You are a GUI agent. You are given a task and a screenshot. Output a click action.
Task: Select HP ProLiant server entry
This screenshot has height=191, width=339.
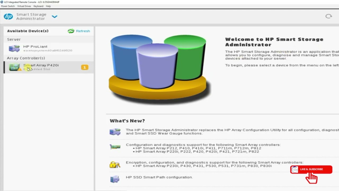(x=49, y=48)
